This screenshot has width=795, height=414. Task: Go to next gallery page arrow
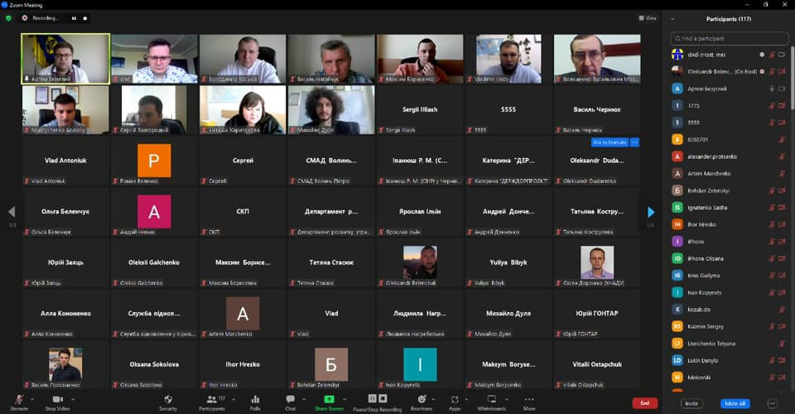click(651, 212)
